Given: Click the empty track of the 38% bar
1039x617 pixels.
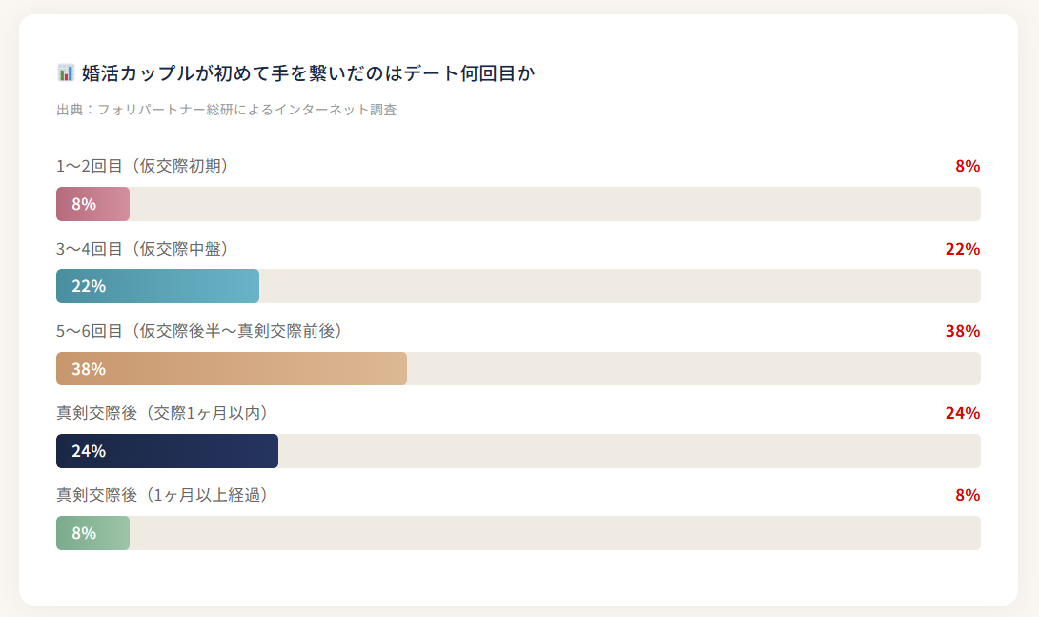Looking at the screenshot, I should tap(693, 369).
